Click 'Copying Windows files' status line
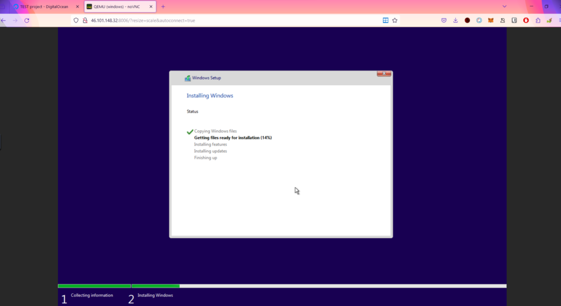This screenshot has height=306, width=561. [215, 131]
